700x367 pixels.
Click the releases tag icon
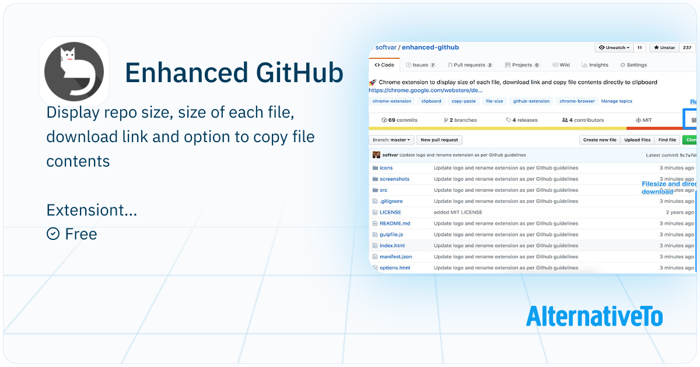coord(508,120)
